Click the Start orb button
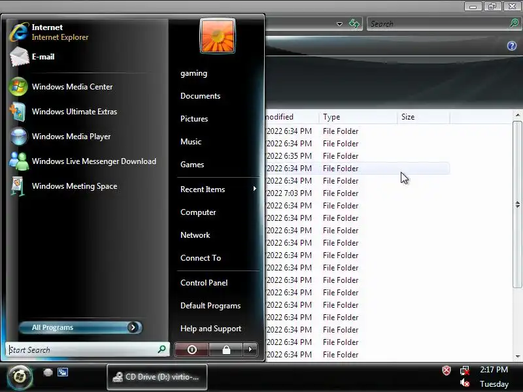The image size is (523, 392). tap(20, 377)
